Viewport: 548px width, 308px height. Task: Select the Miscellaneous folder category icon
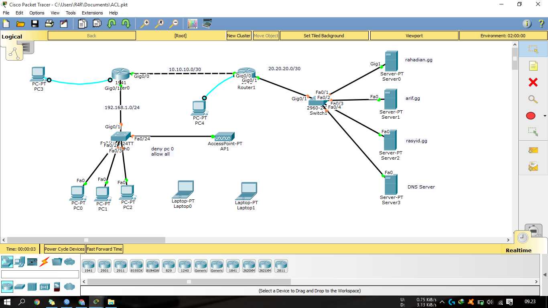click(x=57, y=262)
